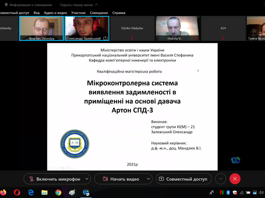Open the Совещание menu
This screenshot has height=198, width=265.
click(99, 13)
